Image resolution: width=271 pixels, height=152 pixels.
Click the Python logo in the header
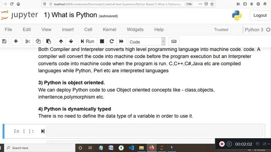pyautogui.click(x=237, y=15)
